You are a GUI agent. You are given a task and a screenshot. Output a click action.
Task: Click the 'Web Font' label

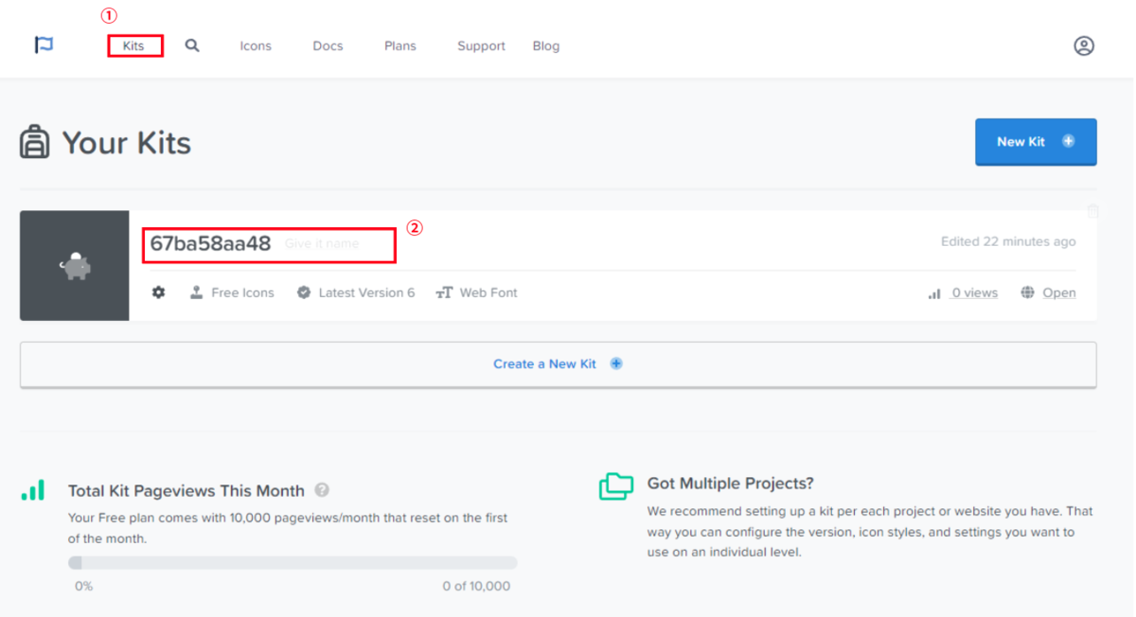coord(488,292)
